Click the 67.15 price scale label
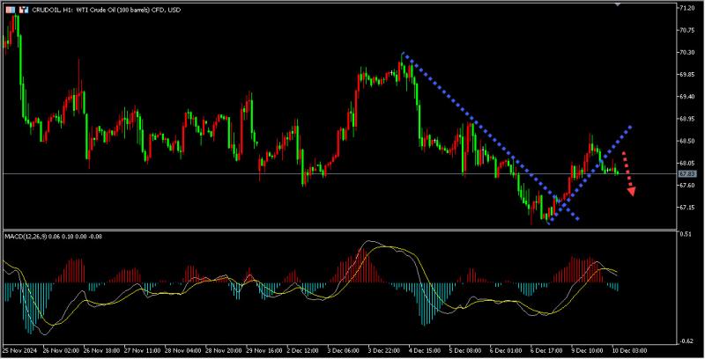The height and width of the screenshot is (359, 705). point(687,208)
